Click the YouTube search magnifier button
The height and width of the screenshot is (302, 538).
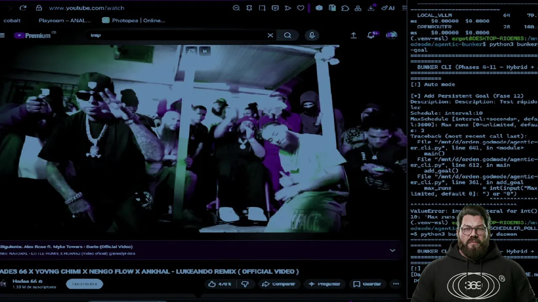pyautogui.click(x=287, y=35)
